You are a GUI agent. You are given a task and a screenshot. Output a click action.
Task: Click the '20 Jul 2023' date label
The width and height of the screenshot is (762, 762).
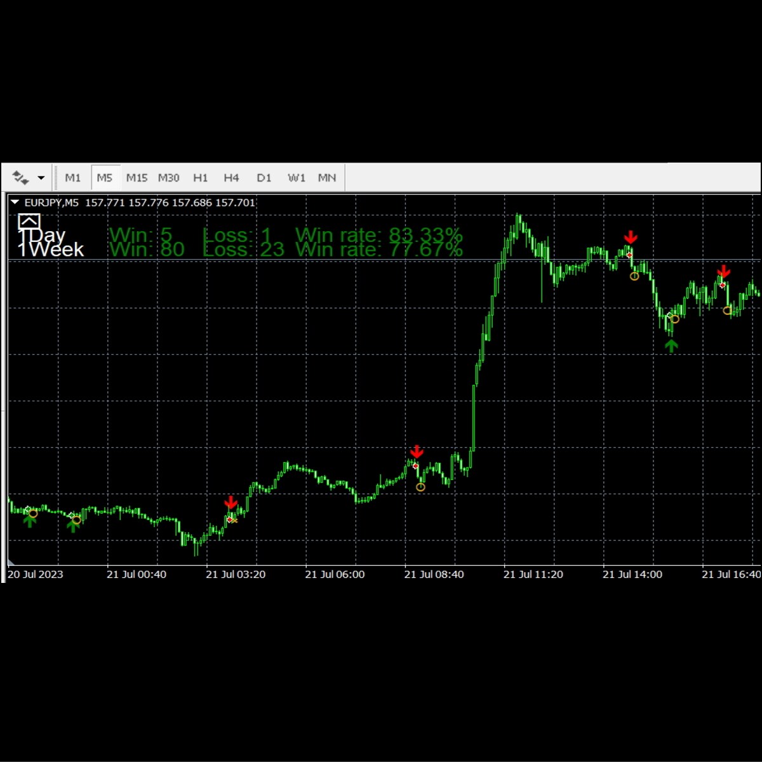point(36,574)
